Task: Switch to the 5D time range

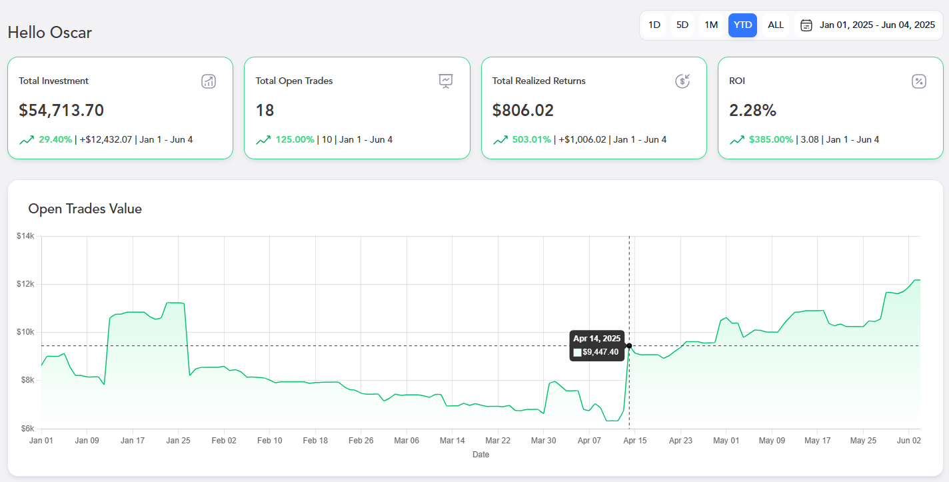Action: click(682, 25)
